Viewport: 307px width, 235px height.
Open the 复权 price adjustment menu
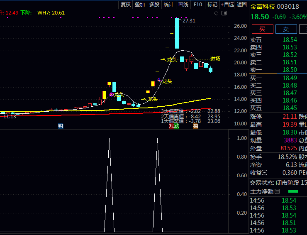(x=126, y=5)
